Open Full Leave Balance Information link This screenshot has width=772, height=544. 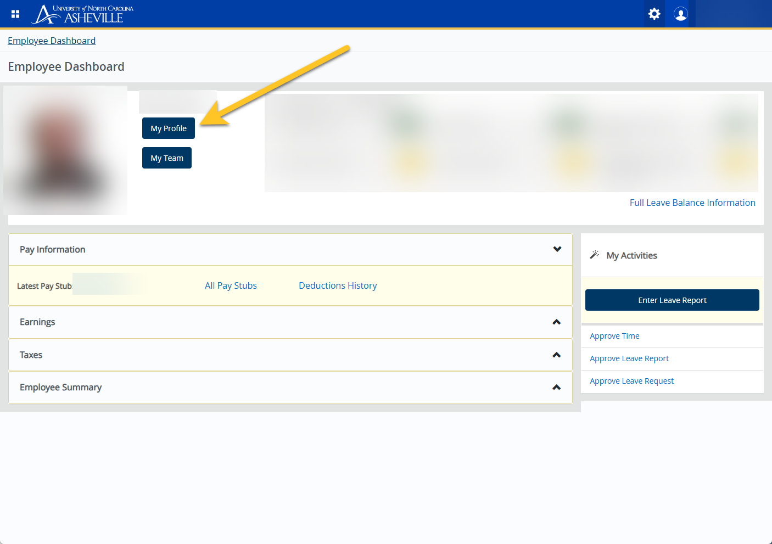[692, 203]
